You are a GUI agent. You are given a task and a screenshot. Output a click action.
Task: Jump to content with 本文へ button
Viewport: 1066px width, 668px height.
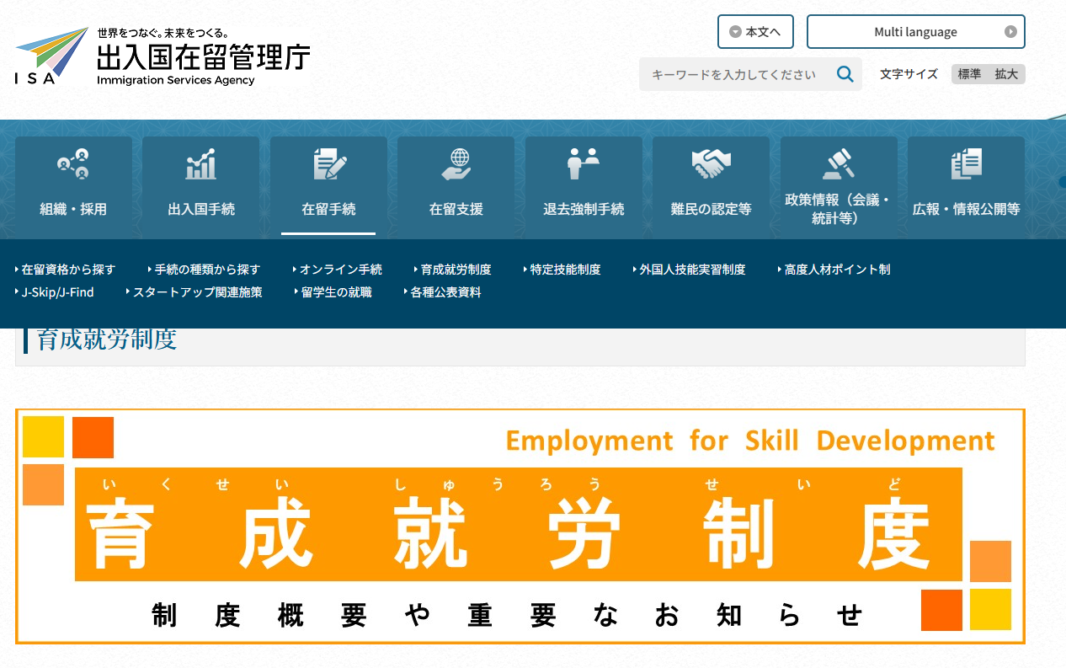pyautogui.click(x=755, y=32)
